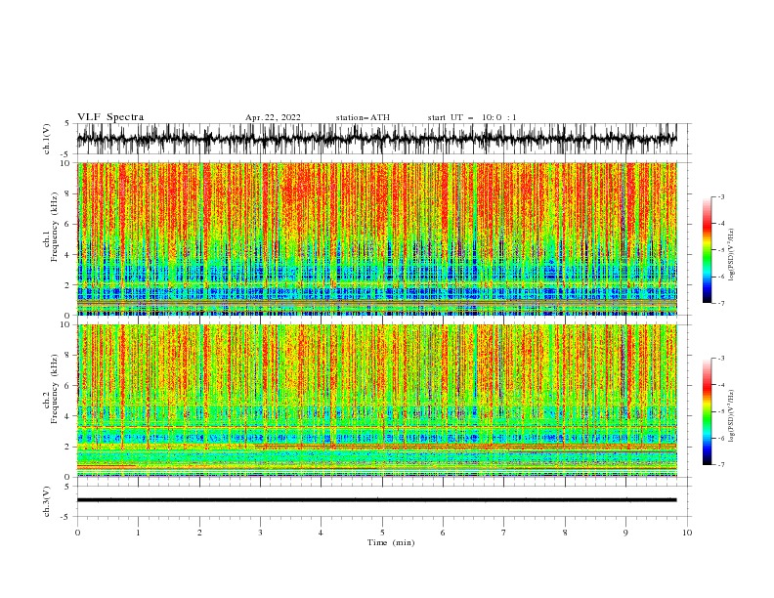Select the date text "Apr. 22, 2022"
Image resolution: width=774 pixels, height=598 pixels.
273,117
